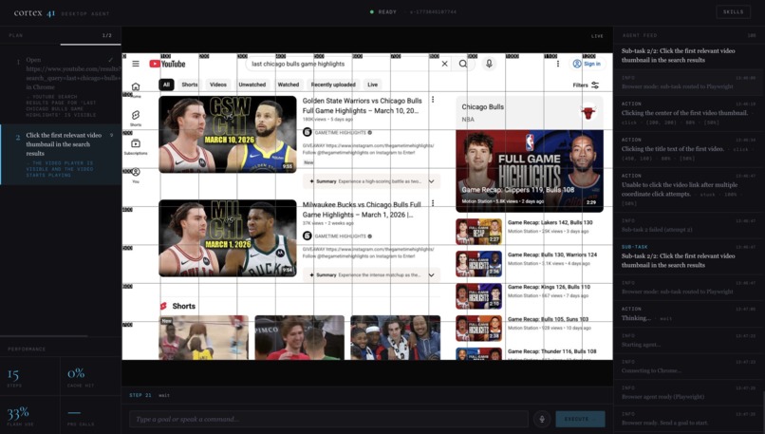Click the Cortex microphone button
The width and height of the screenshot is (765, 434).
(x=542, y=419)
